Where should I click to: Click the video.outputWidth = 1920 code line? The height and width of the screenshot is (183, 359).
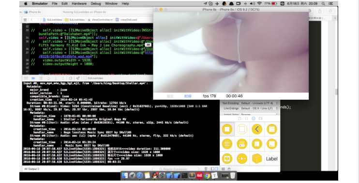pyautogui.click(x=67, y=60)
